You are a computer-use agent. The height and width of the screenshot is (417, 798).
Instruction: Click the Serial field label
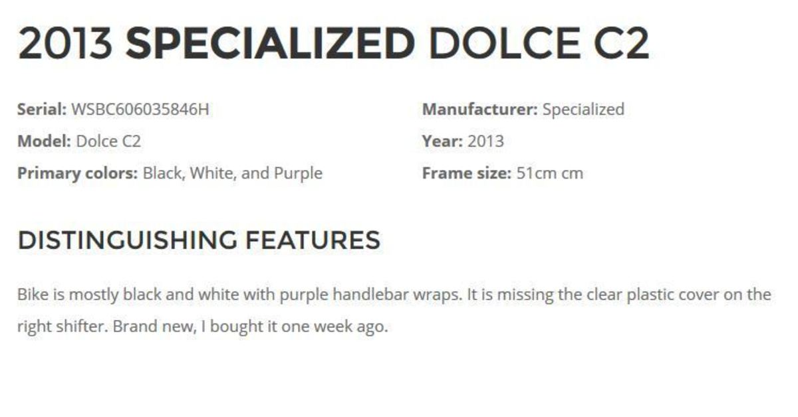coord(41,109)
